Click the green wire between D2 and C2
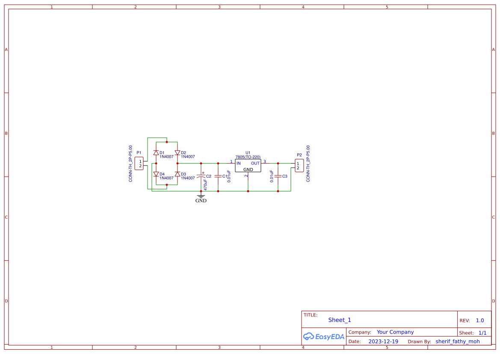Viewport: 500px width, 354px height. [x=189, y=163]
